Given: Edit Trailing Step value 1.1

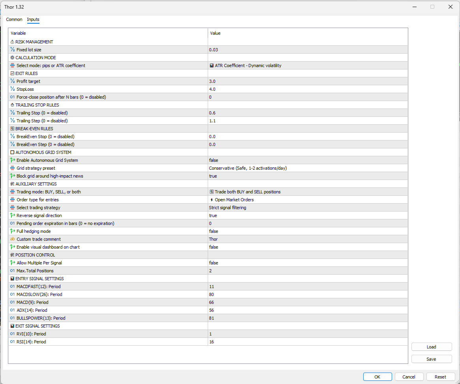Looking at the screenshot, I should tap(308, 121).
